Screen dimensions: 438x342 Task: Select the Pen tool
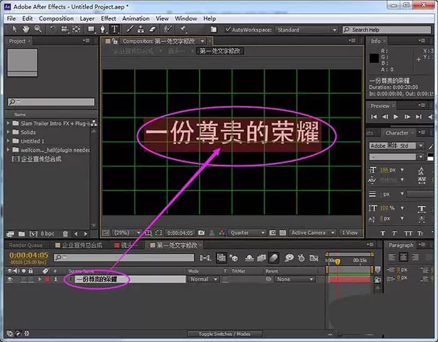click(x=103, y=29)
